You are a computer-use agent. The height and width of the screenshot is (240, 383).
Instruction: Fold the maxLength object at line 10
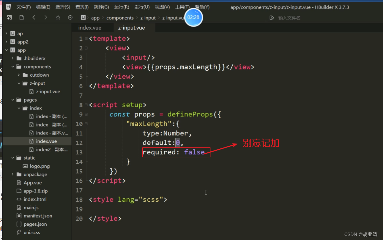(86, 124)
